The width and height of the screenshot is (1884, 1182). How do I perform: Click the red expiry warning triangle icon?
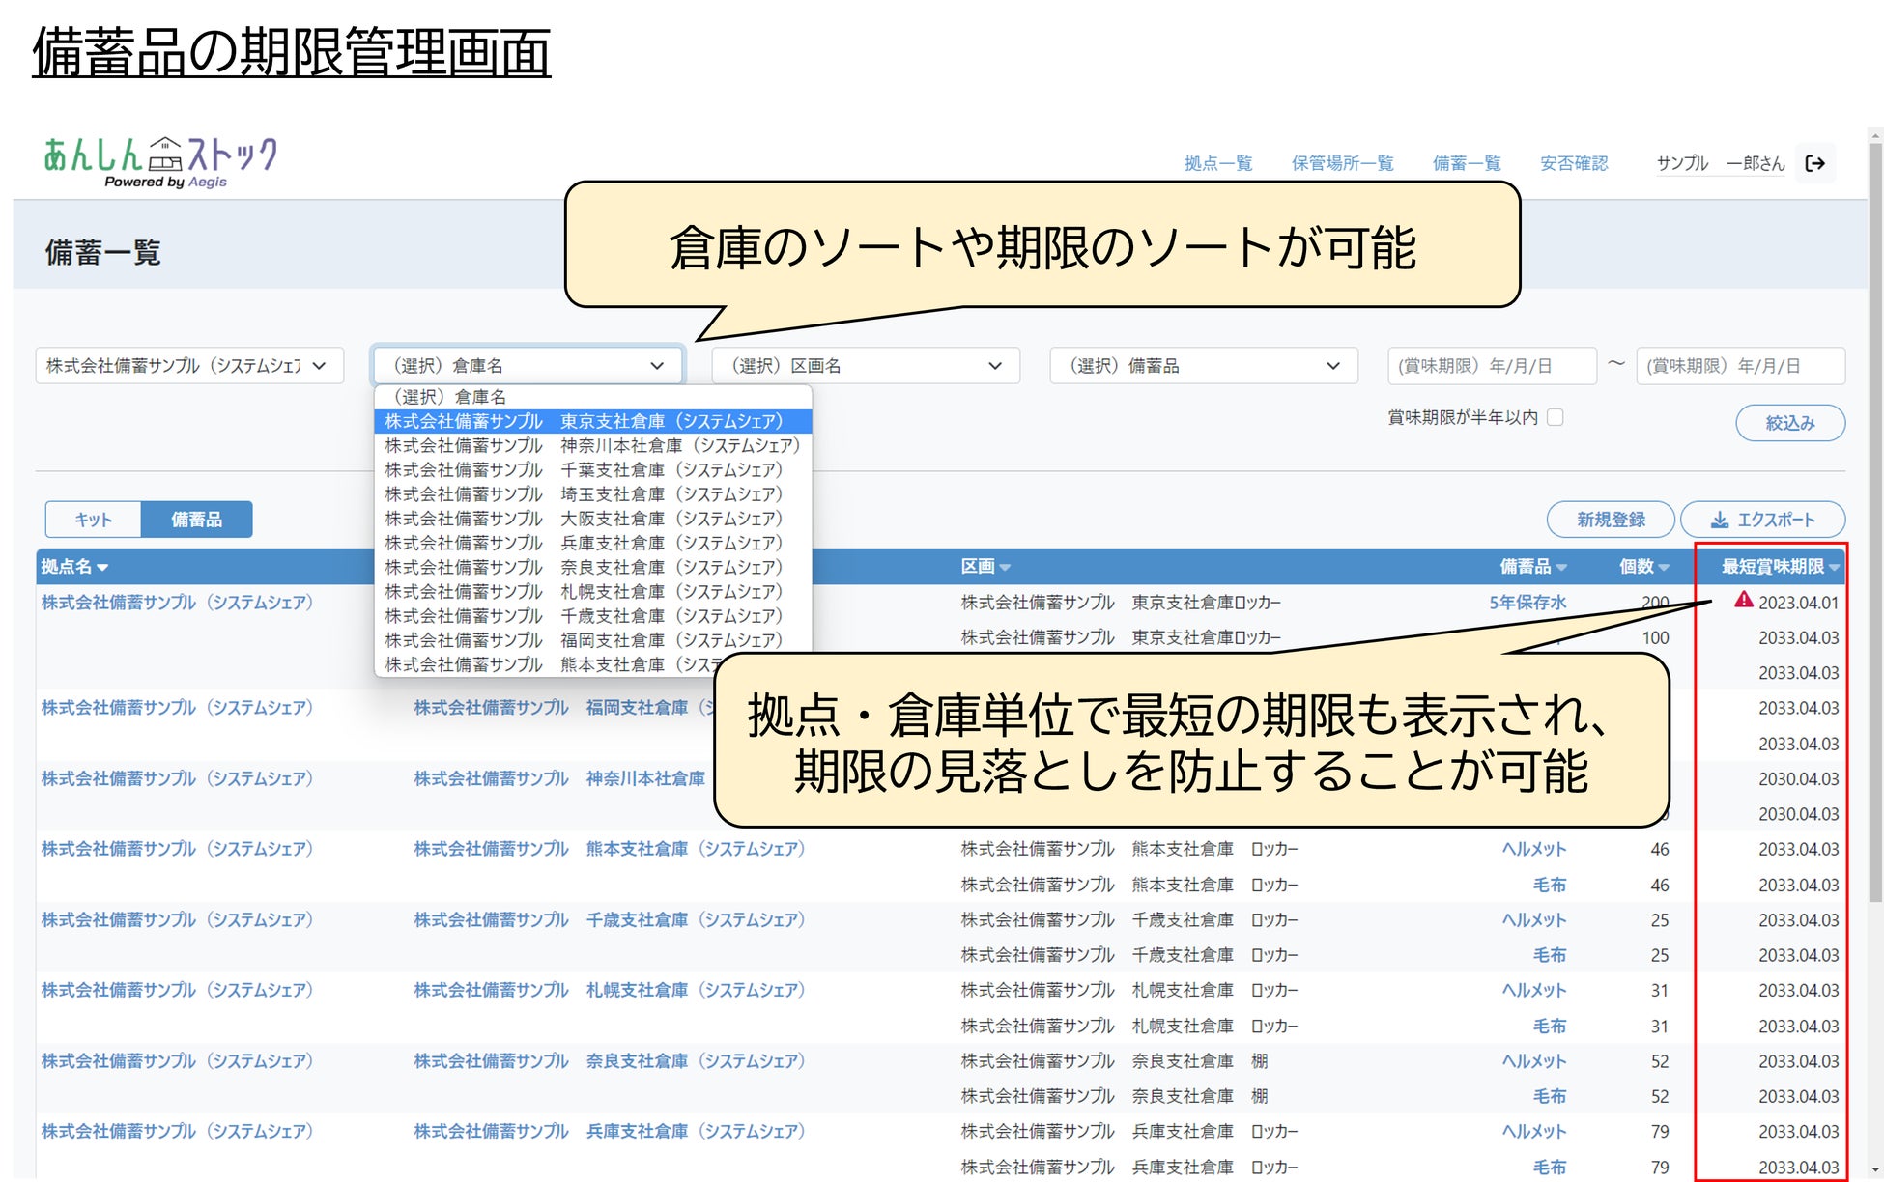click(x=1743, y=600)
